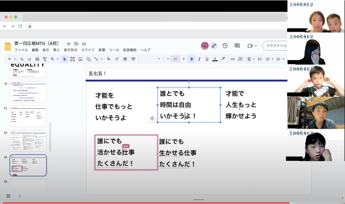This screenshot has width=345, height=204.
Task: Click the undo arrow in toolbar
Action: pyautogui.click(x=22, y=59)
